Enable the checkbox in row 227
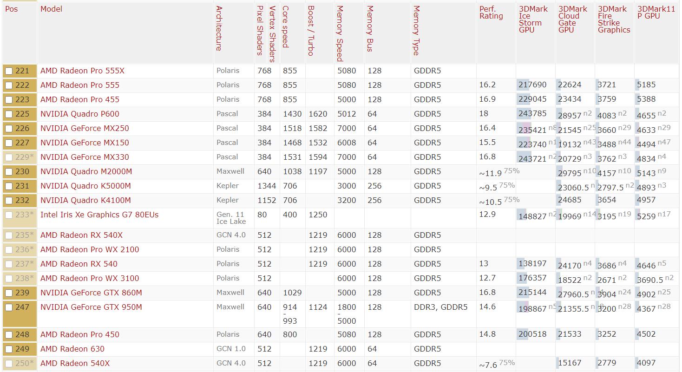This screenshot has width=682, height=372. point(9,144)
